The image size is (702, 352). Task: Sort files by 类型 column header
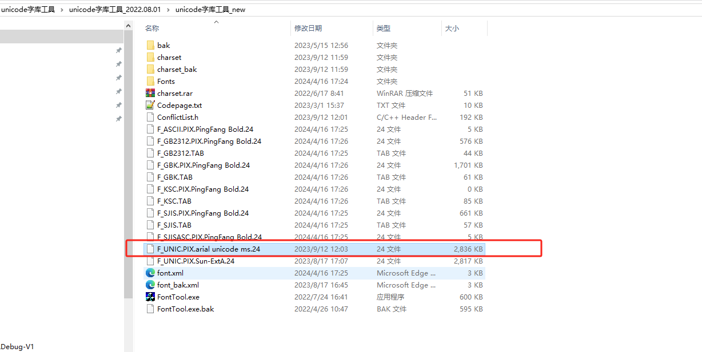(384, 28)
